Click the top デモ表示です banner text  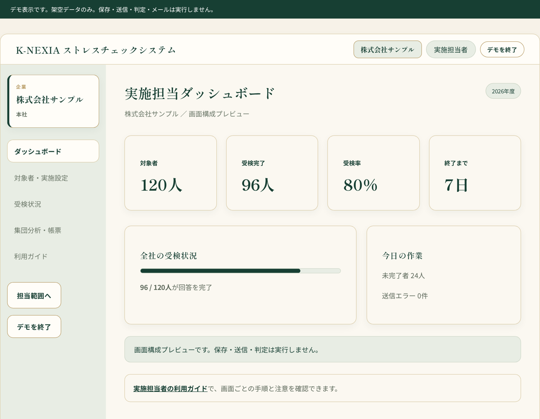pyautogui.click(x=112, y=10)
